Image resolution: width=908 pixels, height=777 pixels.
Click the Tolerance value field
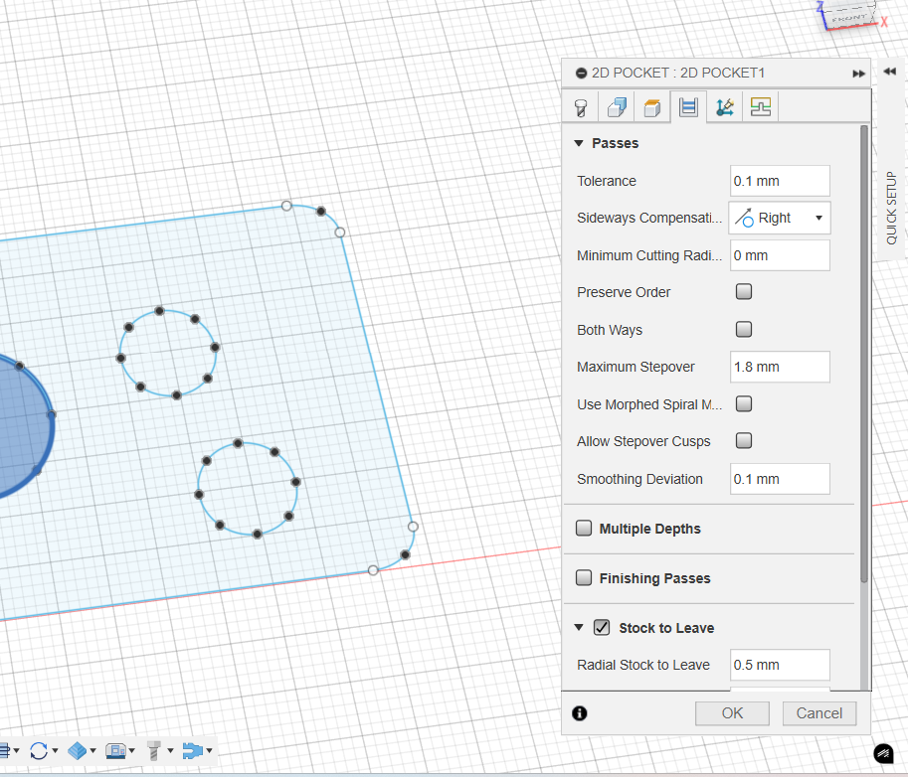point(780,181)
